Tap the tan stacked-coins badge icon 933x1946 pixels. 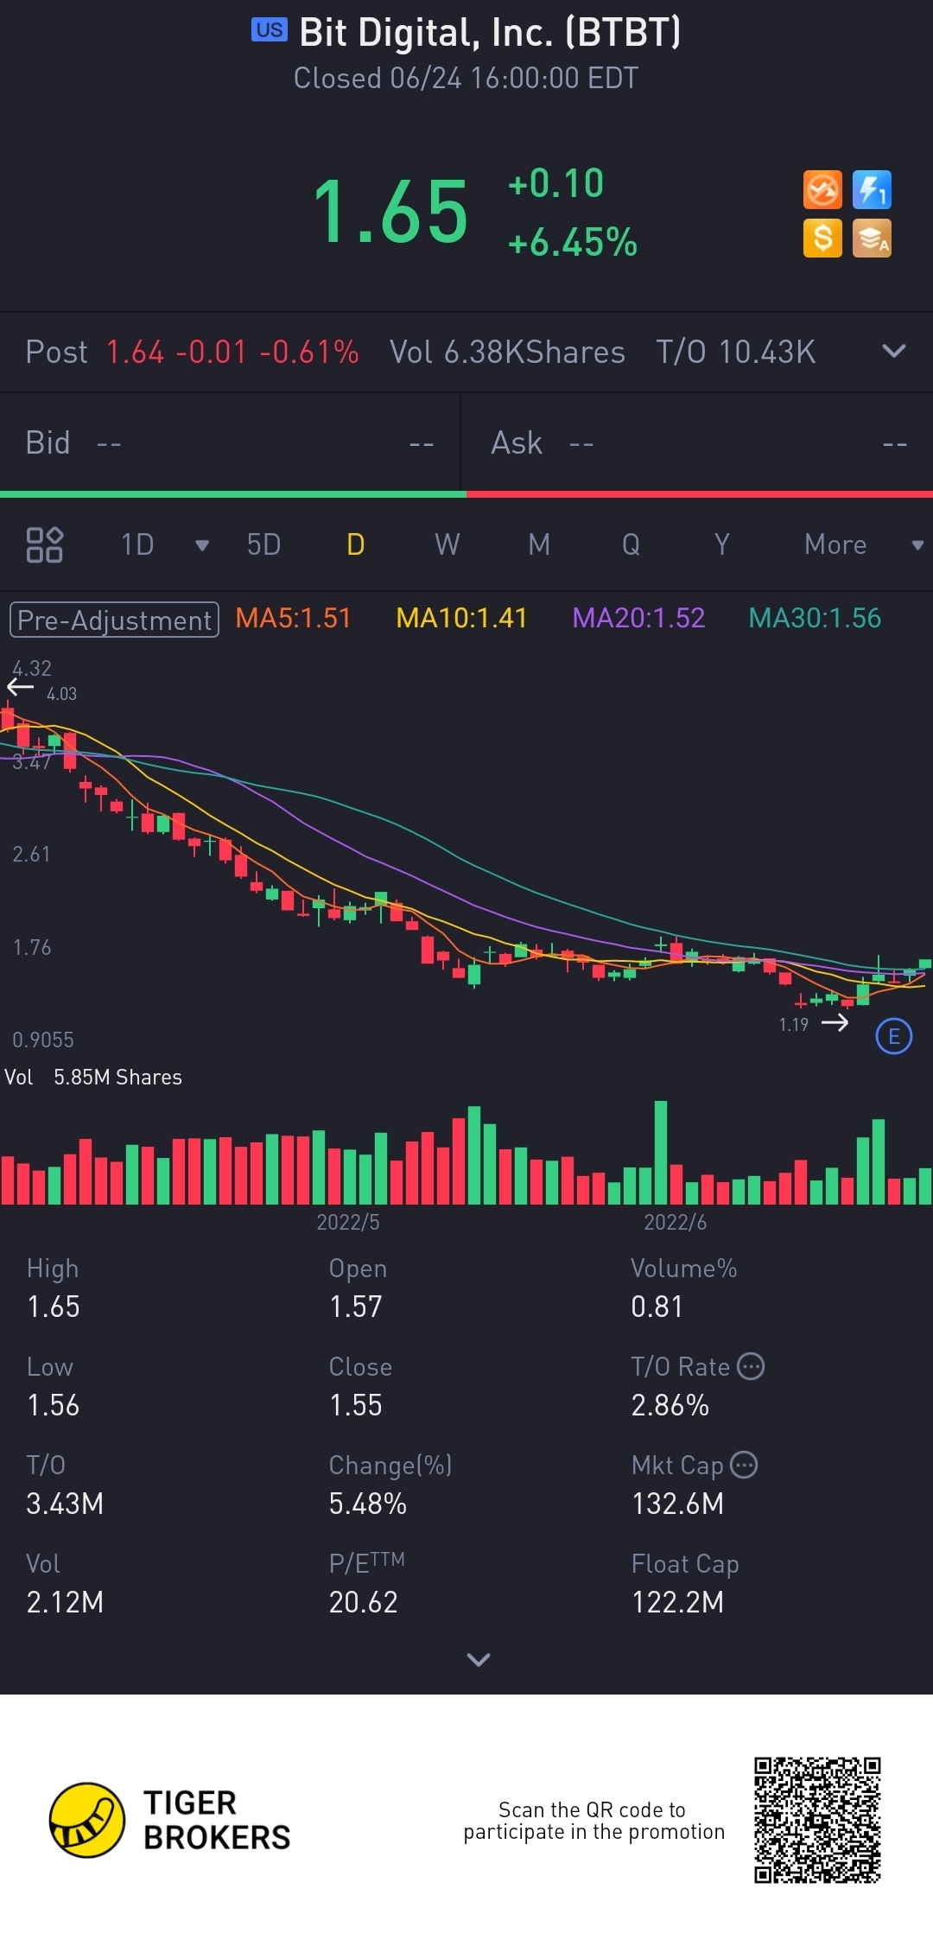pos(872,238)
